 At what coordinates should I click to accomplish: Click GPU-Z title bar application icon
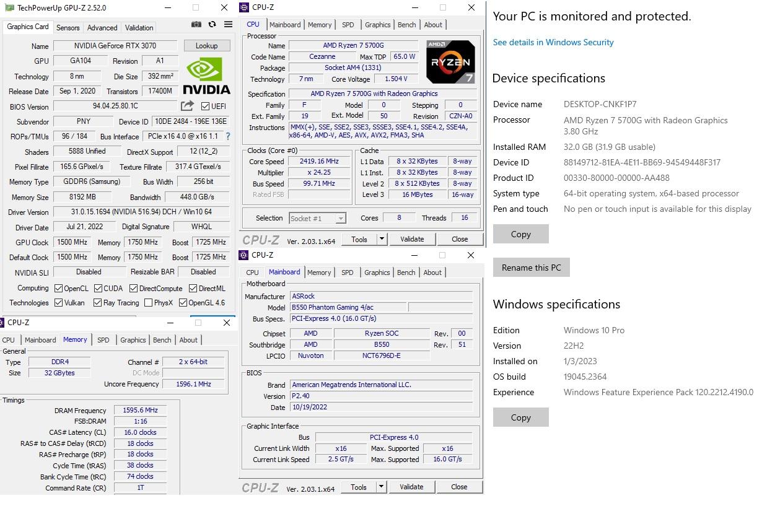coord(9,7)
